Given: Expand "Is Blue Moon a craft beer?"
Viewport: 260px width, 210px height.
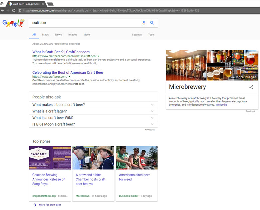Looking at the screenshot, I should pyautogui.click(x=152, y=124).
